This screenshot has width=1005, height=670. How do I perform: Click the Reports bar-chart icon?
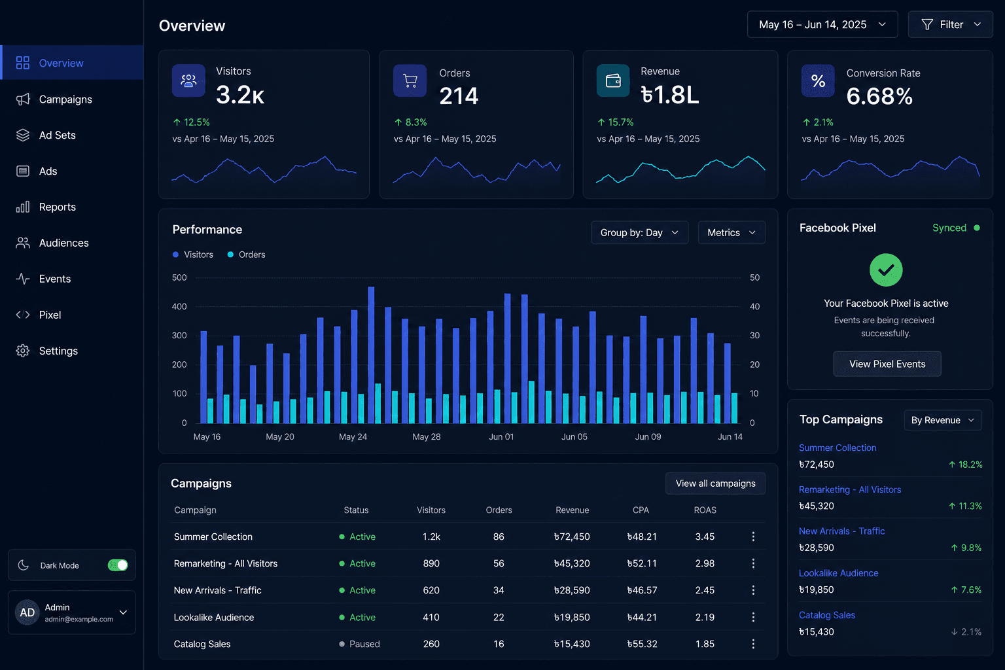[23, 207]
